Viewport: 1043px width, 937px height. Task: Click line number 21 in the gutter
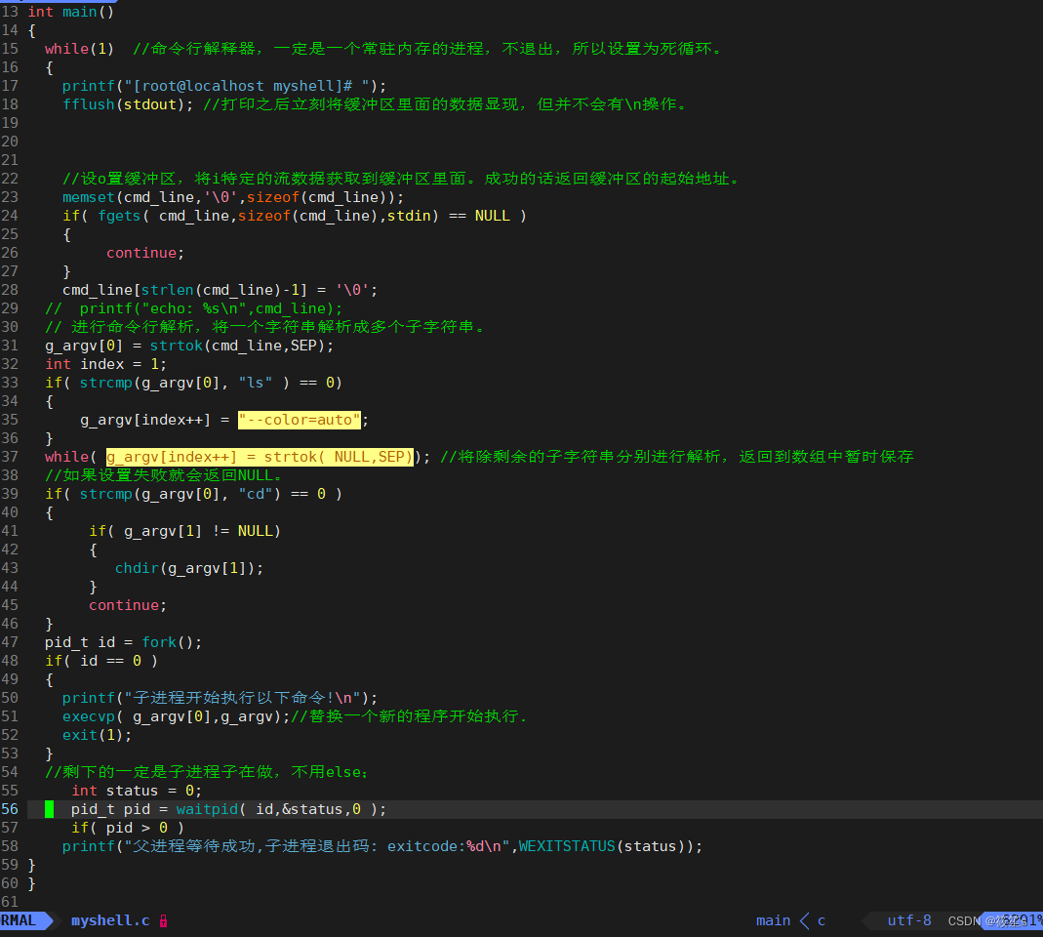(10, 160)
